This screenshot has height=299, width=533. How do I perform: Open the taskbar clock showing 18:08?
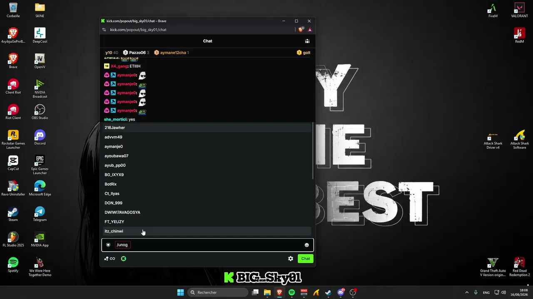pyautogui.click(x=520, y=292)
